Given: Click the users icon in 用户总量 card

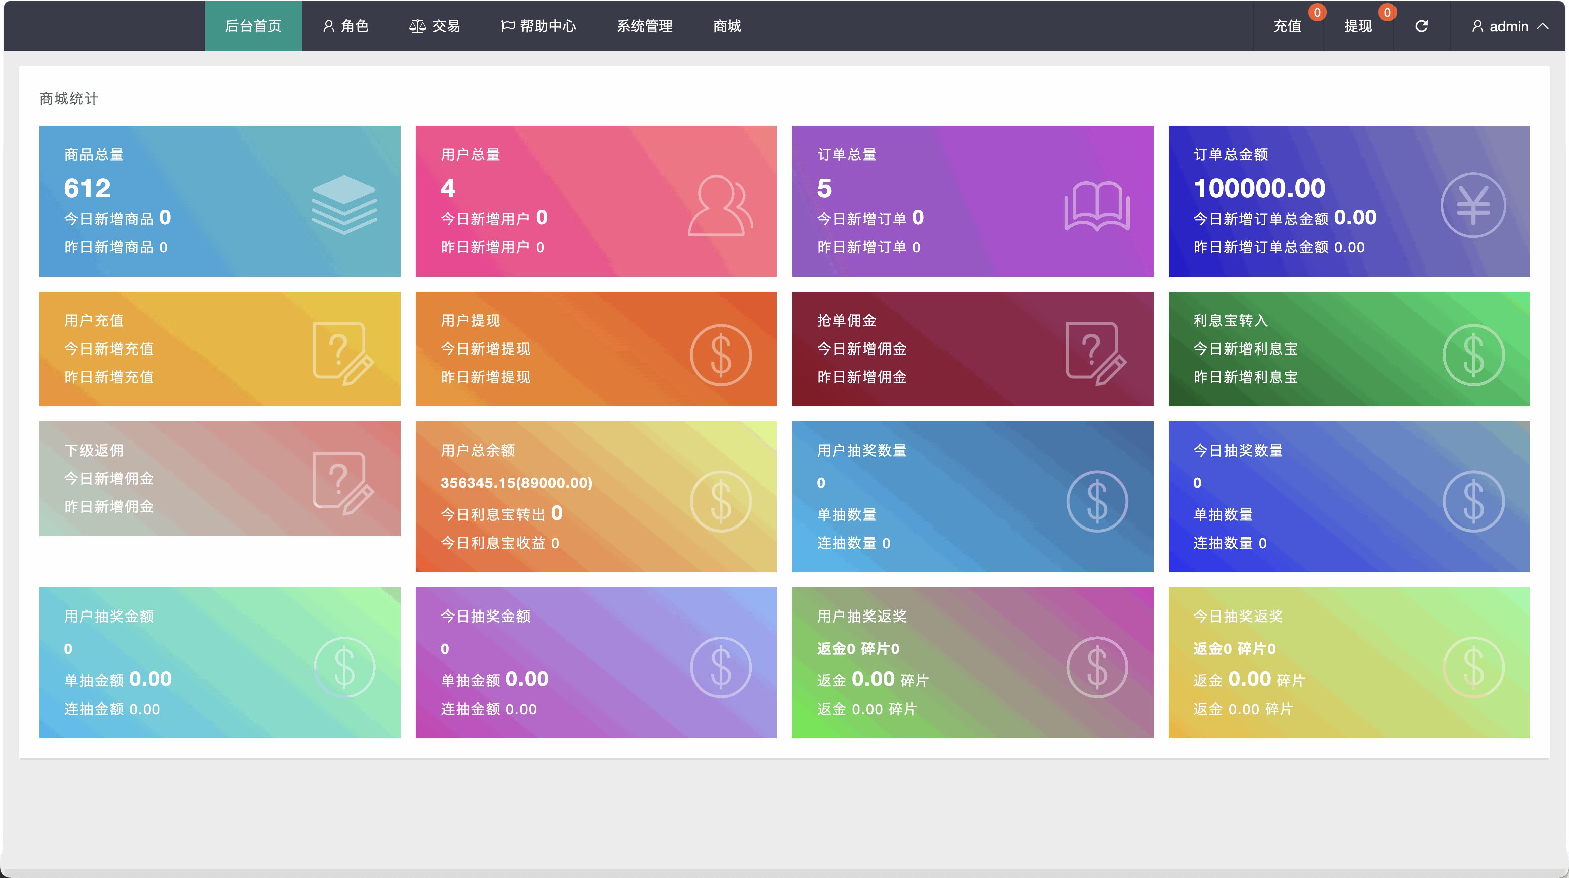Looking at the screenshot, I should 721,206.
